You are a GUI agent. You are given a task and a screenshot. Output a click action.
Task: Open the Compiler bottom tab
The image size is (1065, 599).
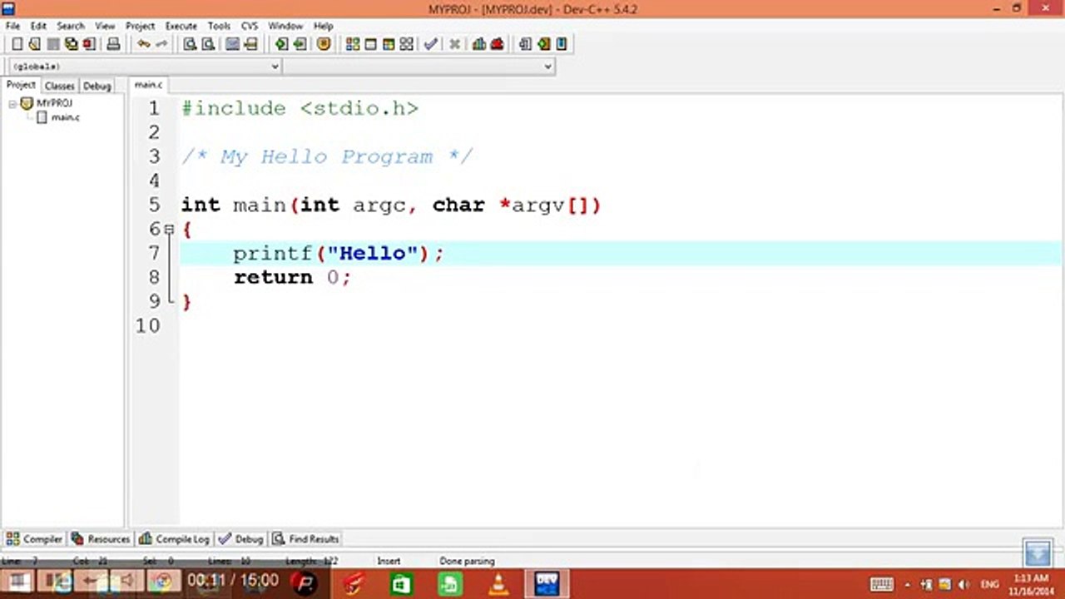(x=35, y=539)
